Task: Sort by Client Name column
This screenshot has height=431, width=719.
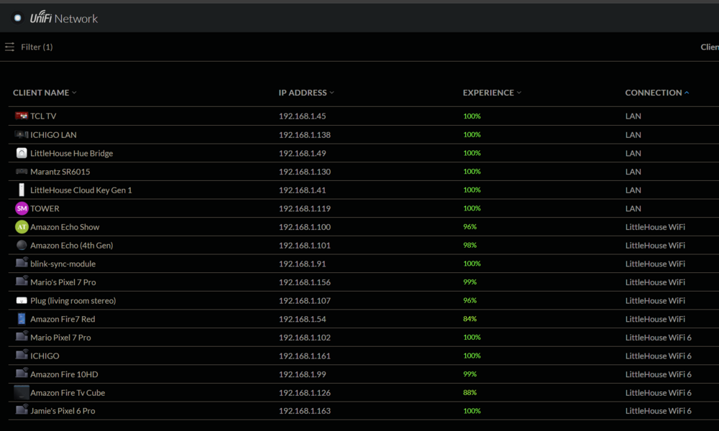Action: click(x=45, y=93)
